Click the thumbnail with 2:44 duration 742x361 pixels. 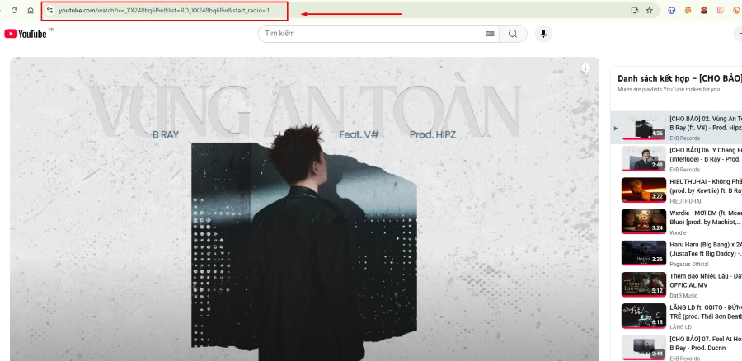pos(644,347)
